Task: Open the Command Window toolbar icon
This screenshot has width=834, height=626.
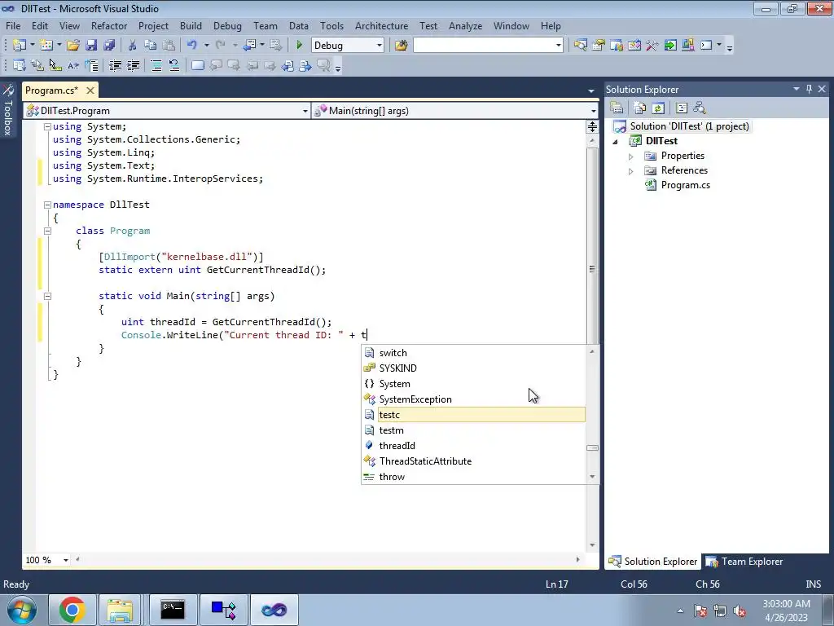Action: coord(706,46)
